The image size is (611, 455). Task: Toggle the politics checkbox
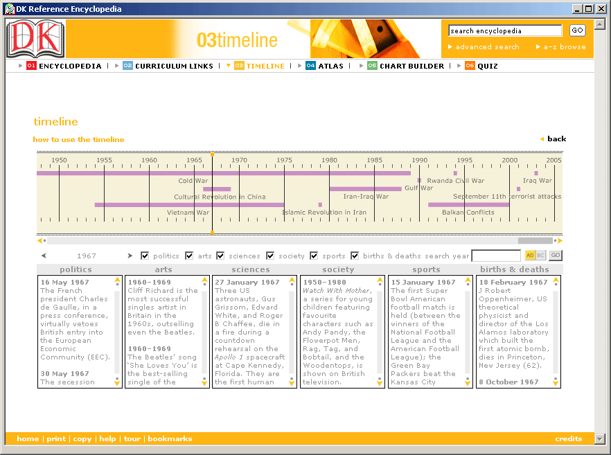[145, 256]
